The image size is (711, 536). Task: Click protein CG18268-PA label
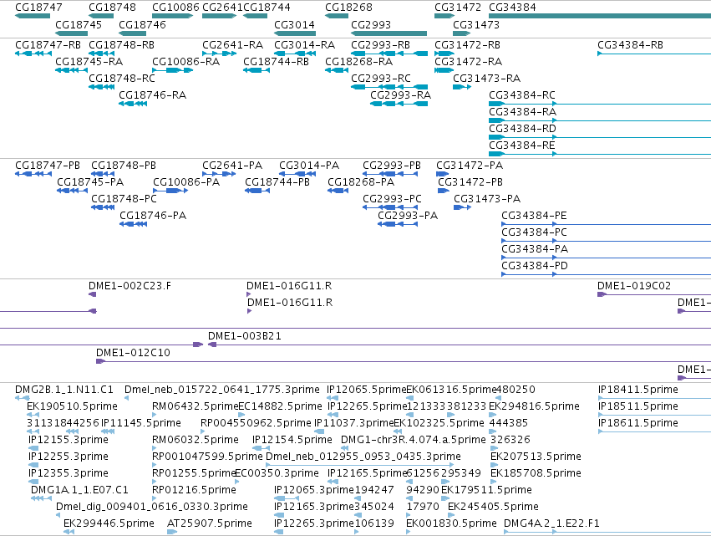[x=361, y=182]
